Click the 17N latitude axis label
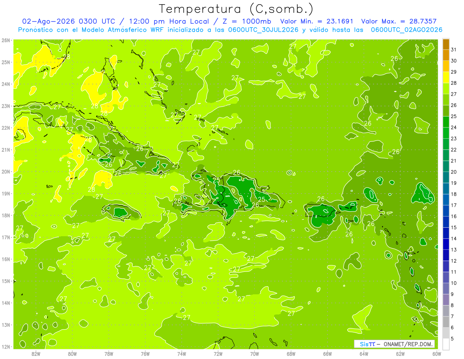This screenshot has height=359, width=464. tap(6, 237)
